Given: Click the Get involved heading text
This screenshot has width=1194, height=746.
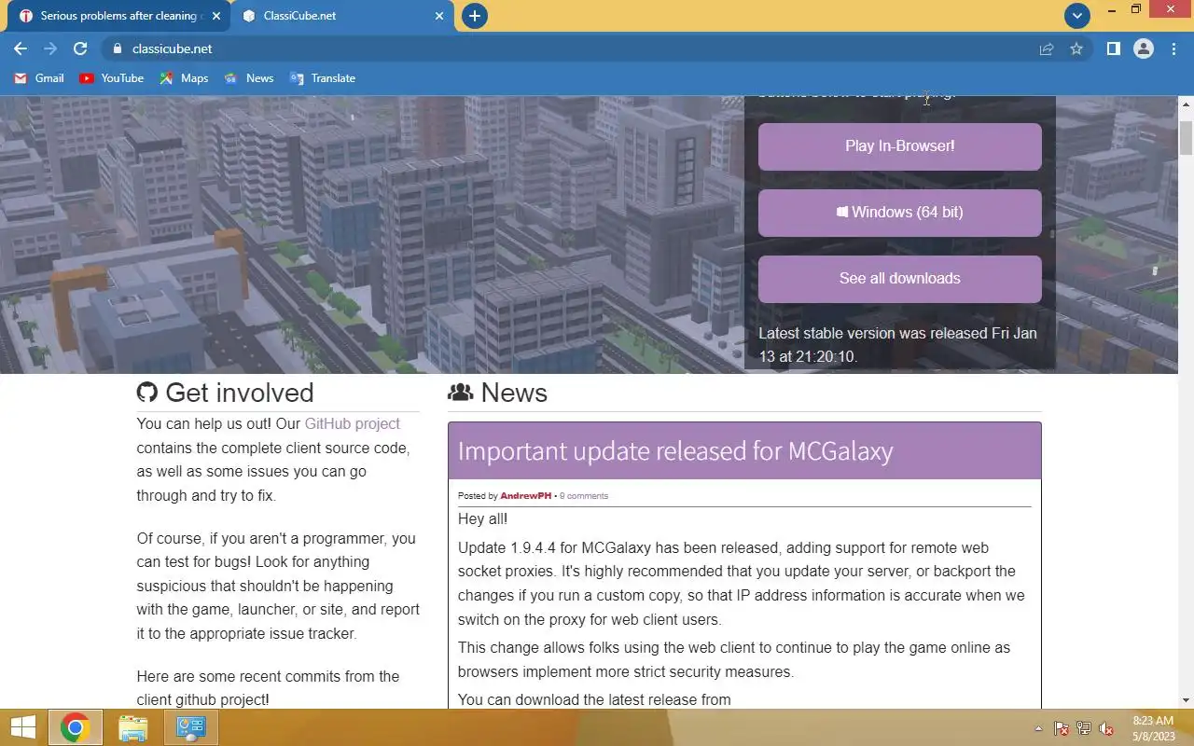Looking at the screenshot, I should click(240, 393).
